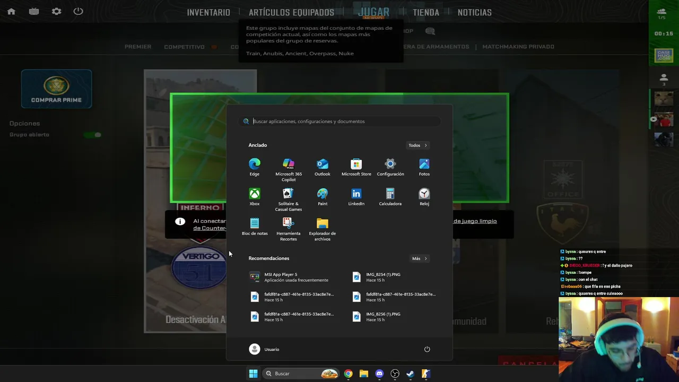Click COMPRAR PRIME button
679x382 pixels.
pos(56,89)
